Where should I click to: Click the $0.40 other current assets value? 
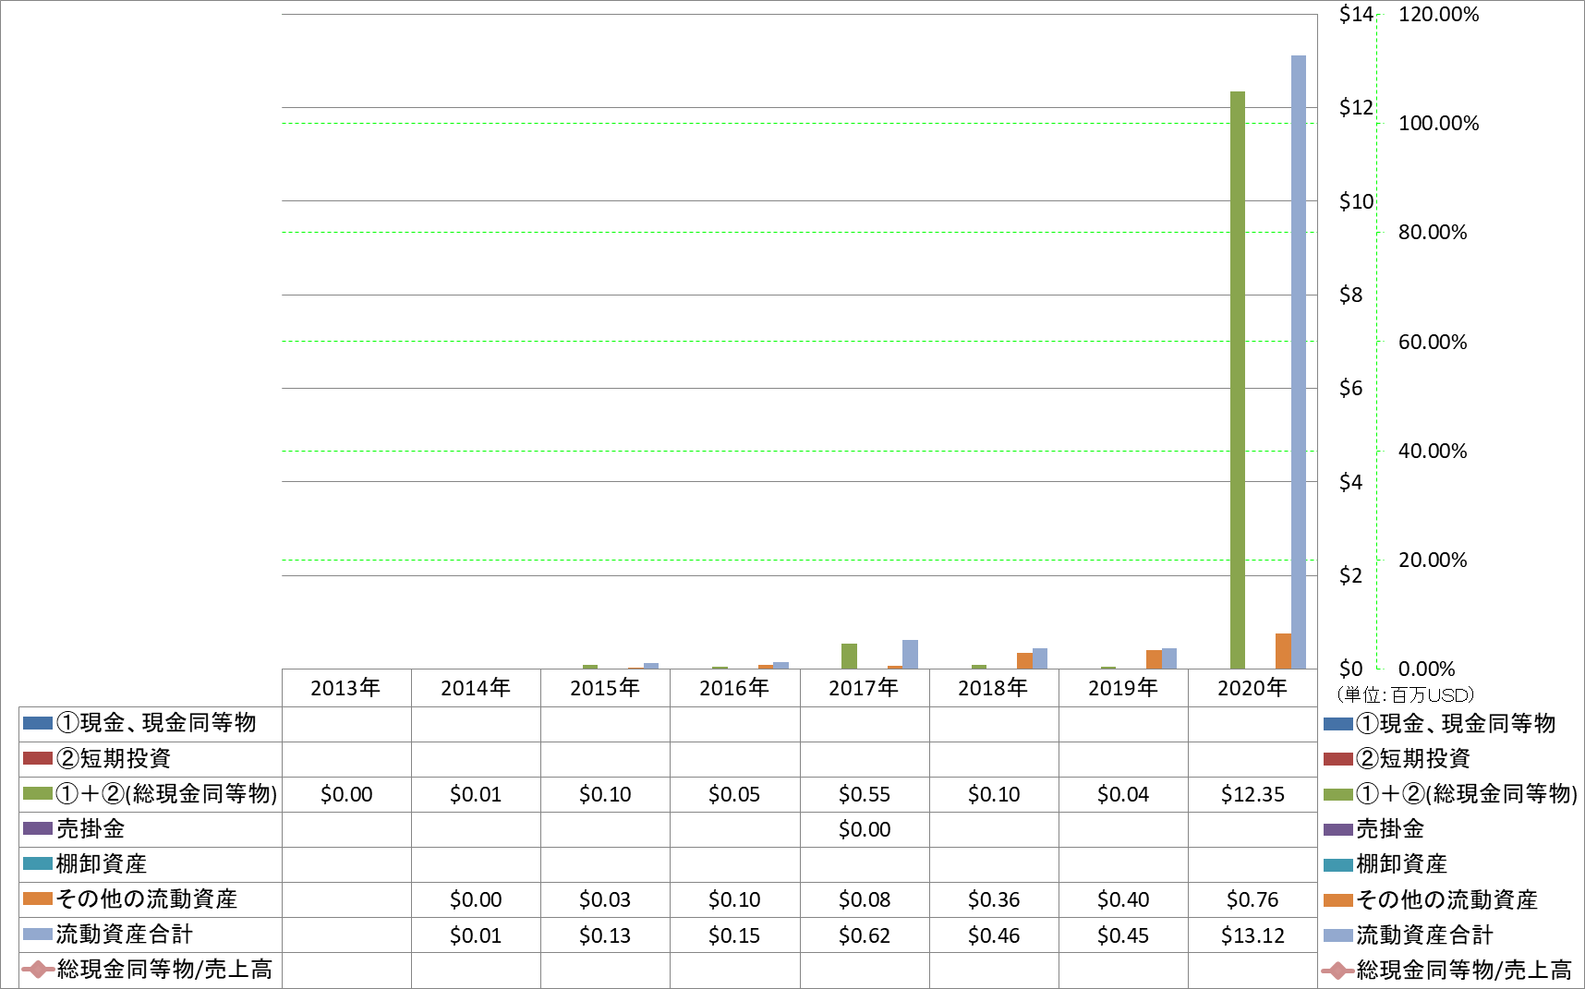pos(1123,899)
